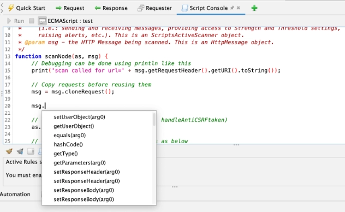Close the Script Console tab
Image resolution: width=345 pixels, height=212 pixels.
(x=239, y=8)
